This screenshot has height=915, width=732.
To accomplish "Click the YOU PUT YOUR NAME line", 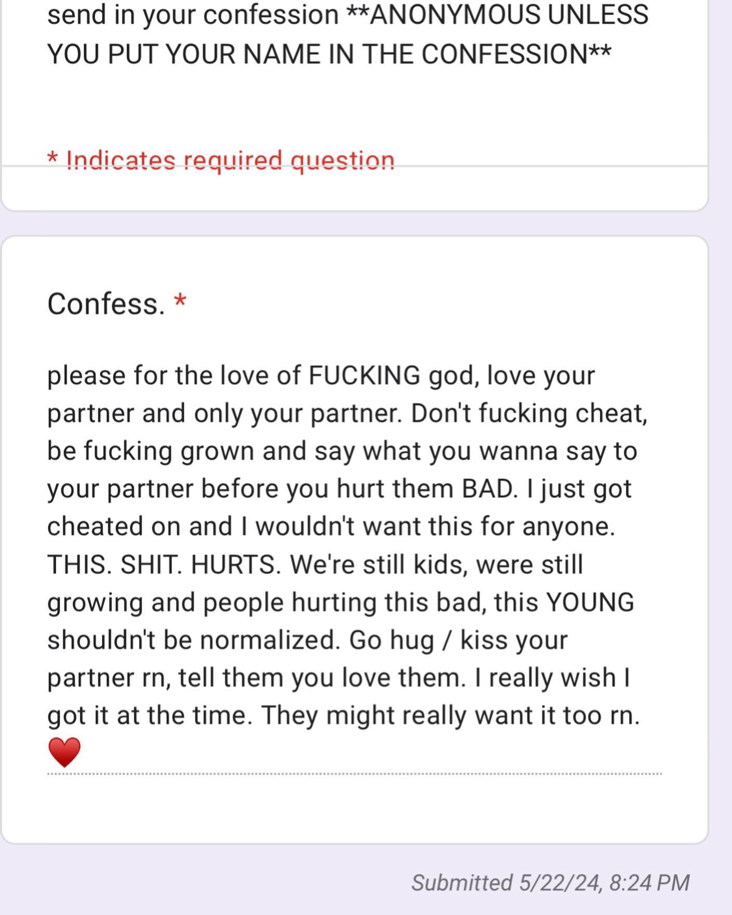I will tap(328, 54).
